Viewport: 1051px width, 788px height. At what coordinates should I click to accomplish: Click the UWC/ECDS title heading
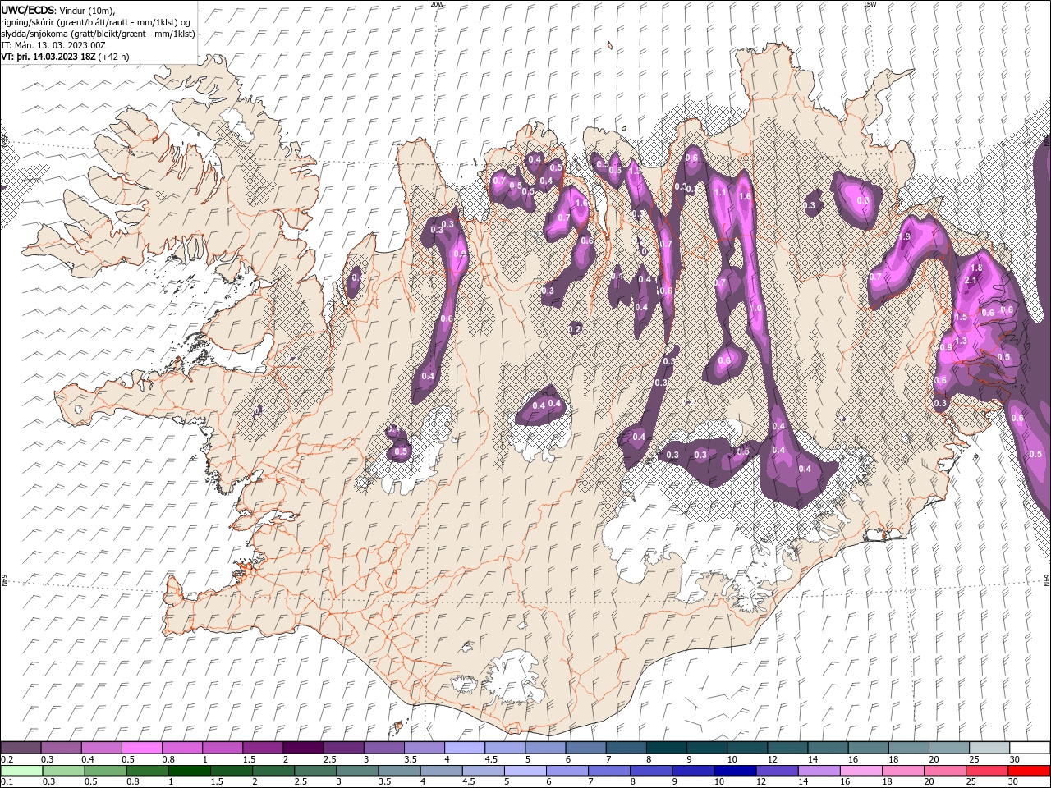click(x=28, y=10)
